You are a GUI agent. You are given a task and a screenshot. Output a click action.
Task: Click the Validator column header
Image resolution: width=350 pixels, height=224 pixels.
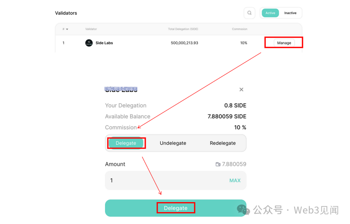pyautogui.click(x=91, y=29)
